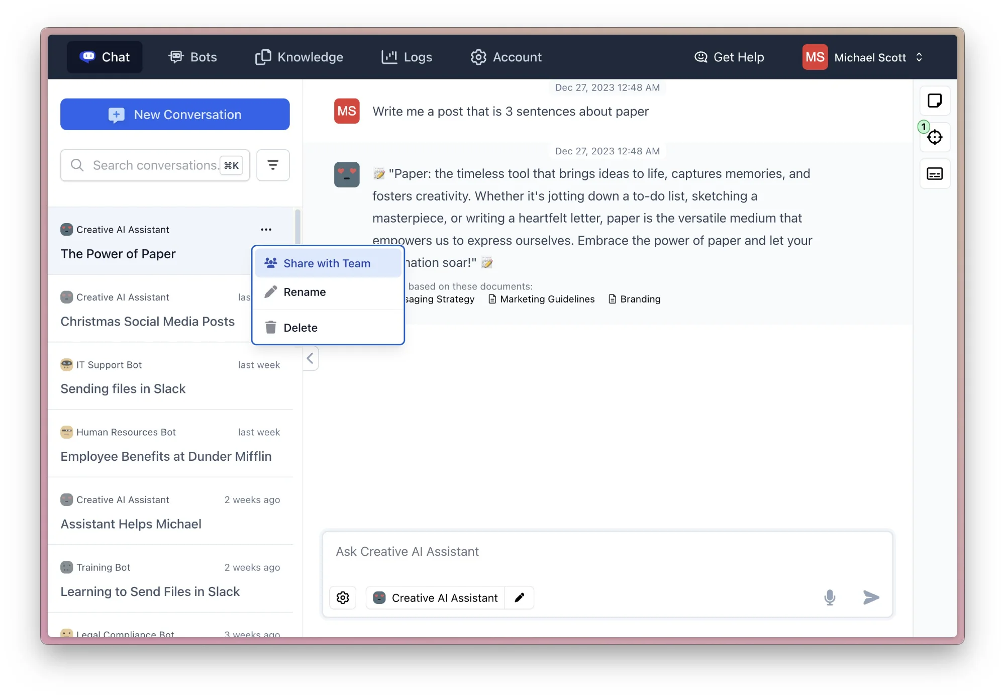Open Learning to Send Files in Slack
This screenshot has width=1005, height=698.
tap(170, 579)
